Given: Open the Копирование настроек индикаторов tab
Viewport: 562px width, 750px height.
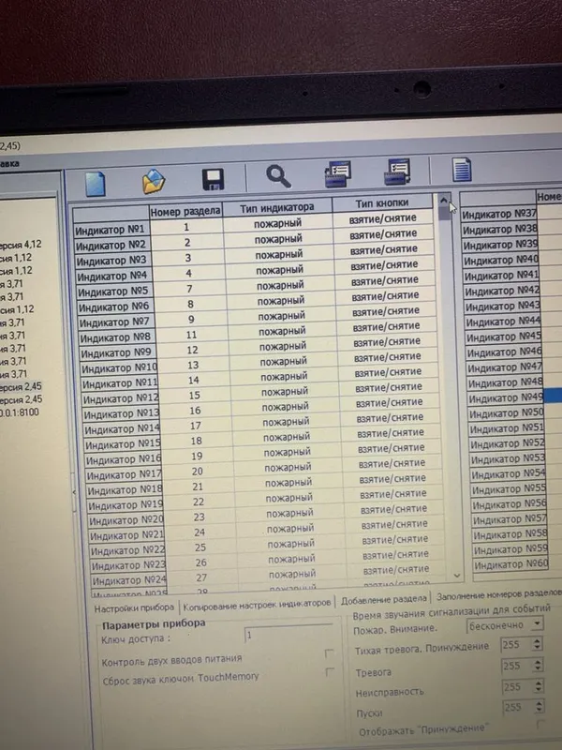Looking at the screenshot, I should [257, 604].
